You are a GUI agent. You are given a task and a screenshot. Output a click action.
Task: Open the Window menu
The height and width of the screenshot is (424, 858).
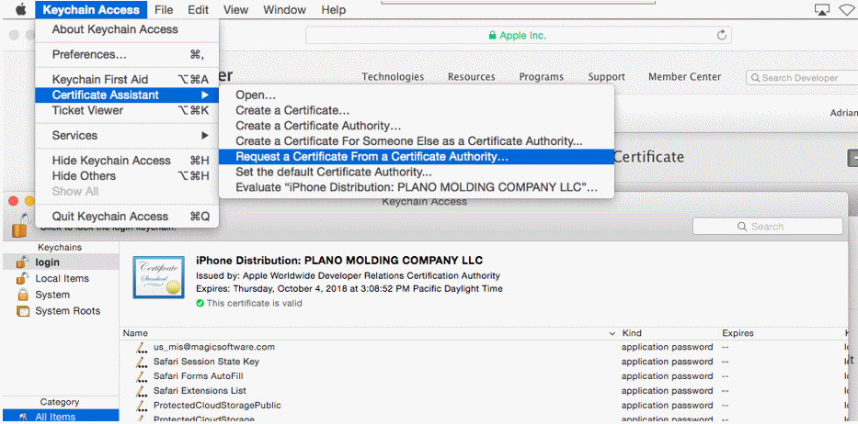pos(284,9)
